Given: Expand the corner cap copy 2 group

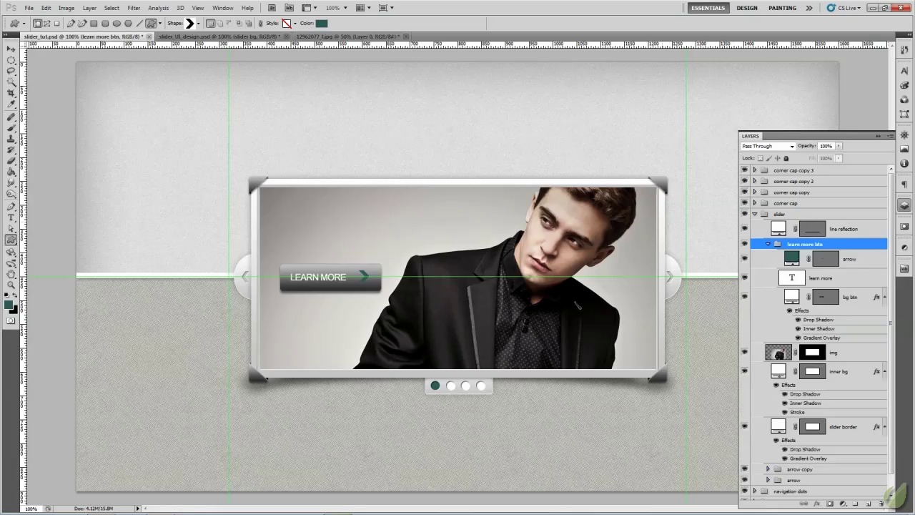Looking at the screenshot, I should click(x=755, y=181).
